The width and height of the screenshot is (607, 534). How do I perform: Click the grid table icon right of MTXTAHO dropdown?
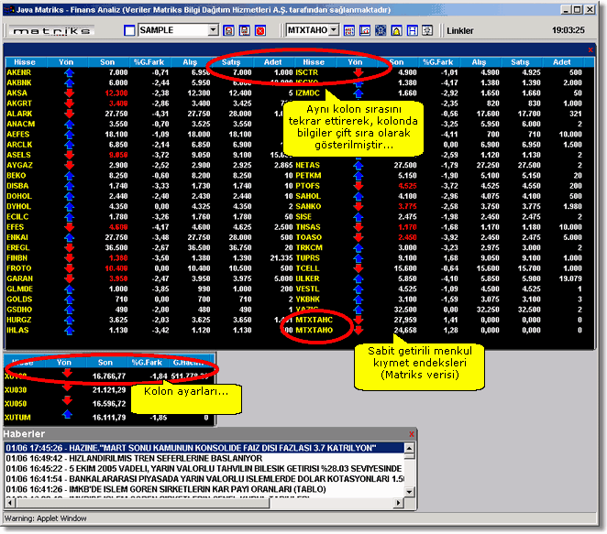(x=350, y=30)
